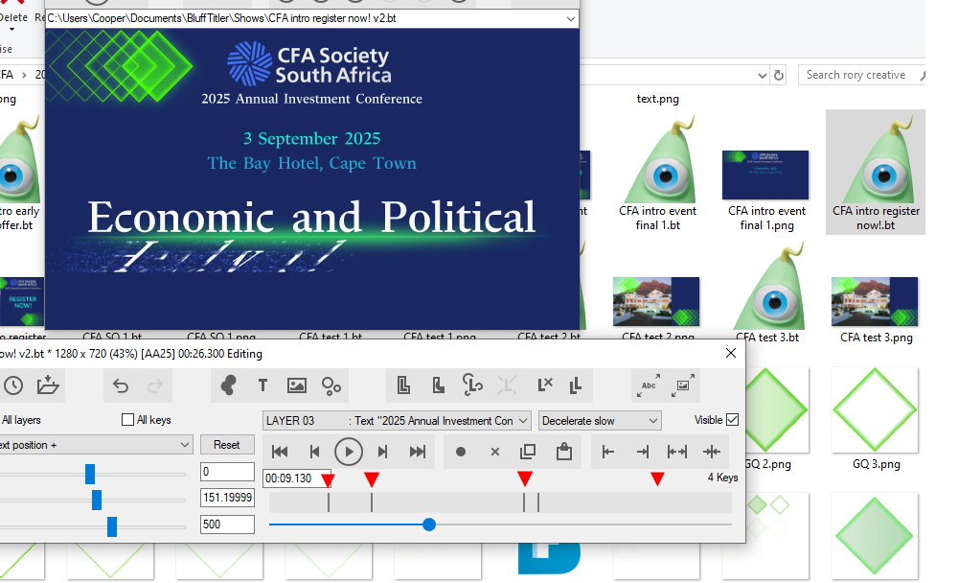Click the inward-arrows timing icon

(712, 452)
